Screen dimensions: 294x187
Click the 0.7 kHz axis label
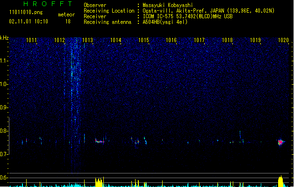[4, 154]
